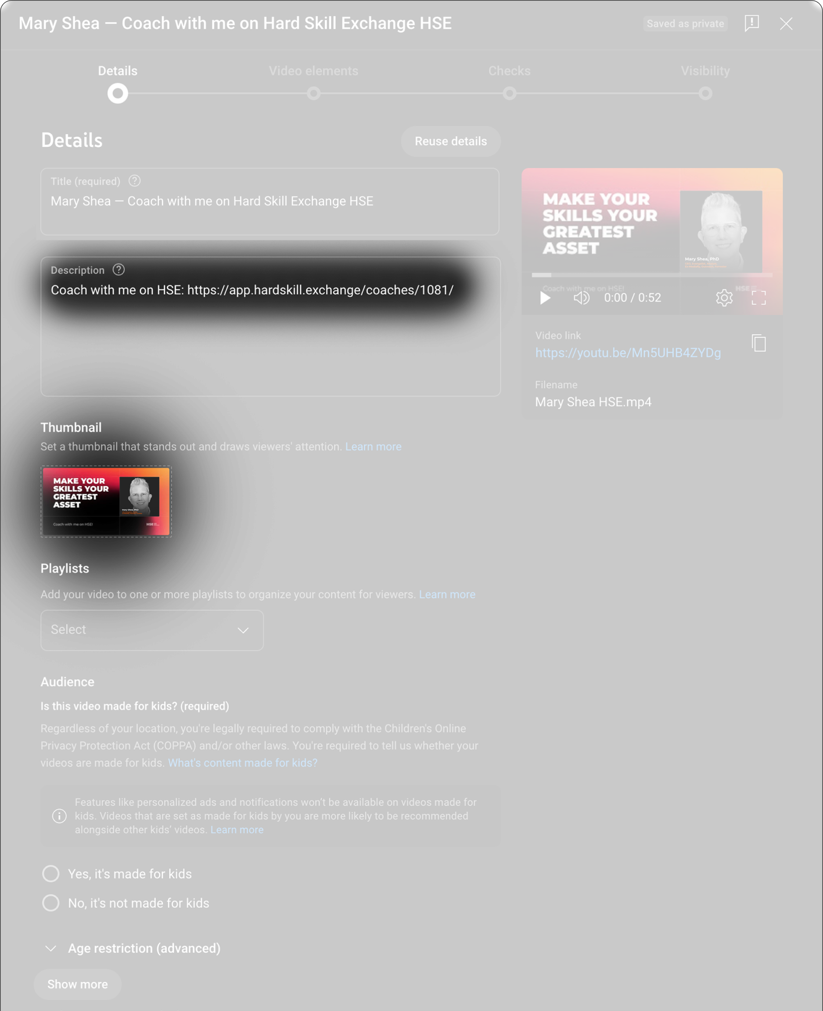Open the youtu.be video link
This screenshot has height=1011, width=823.
pyautogui.click(x=628, y=353)
